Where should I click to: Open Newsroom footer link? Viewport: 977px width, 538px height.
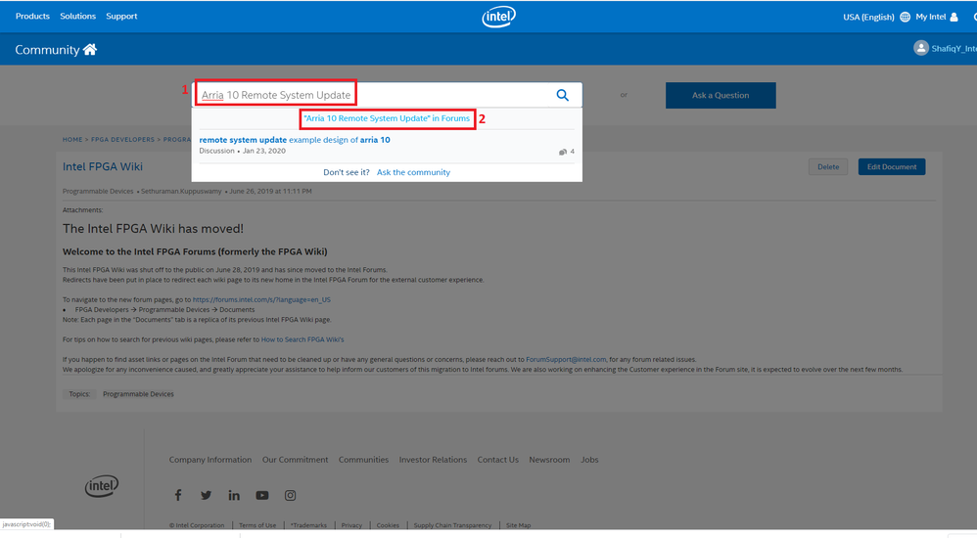pos(549,460)
